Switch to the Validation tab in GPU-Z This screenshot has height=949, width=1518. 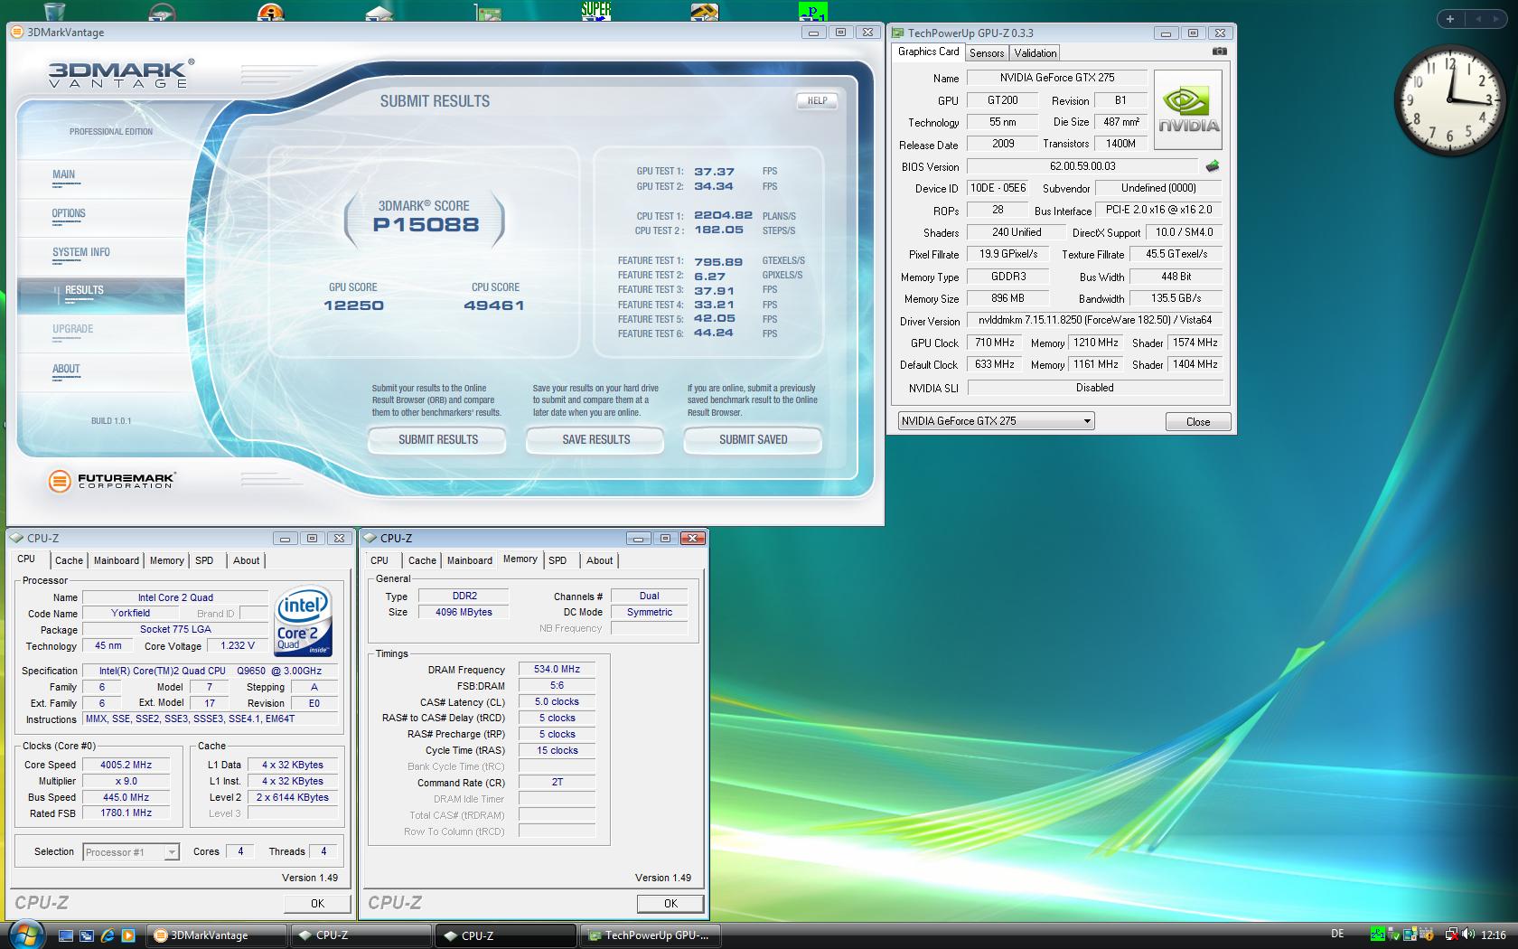(x=1035, y=53)
